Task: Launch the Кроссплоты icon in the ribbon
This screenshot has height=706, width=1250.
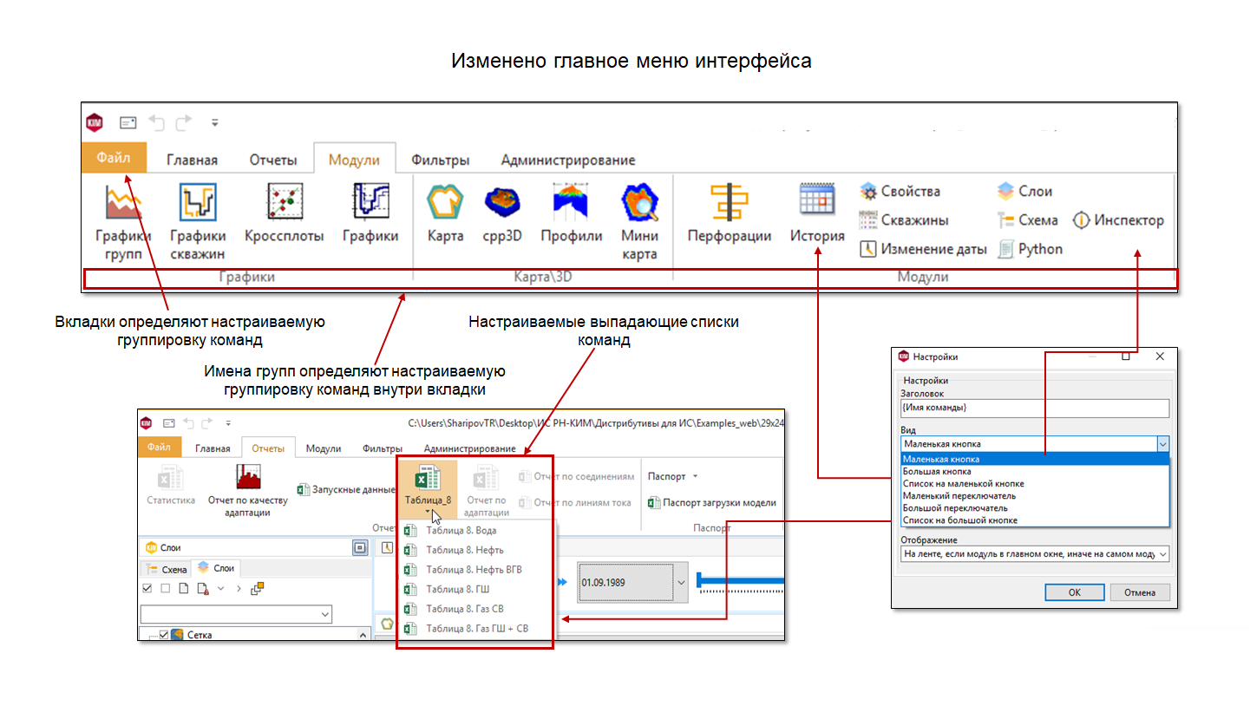Action: pos(284,200)
